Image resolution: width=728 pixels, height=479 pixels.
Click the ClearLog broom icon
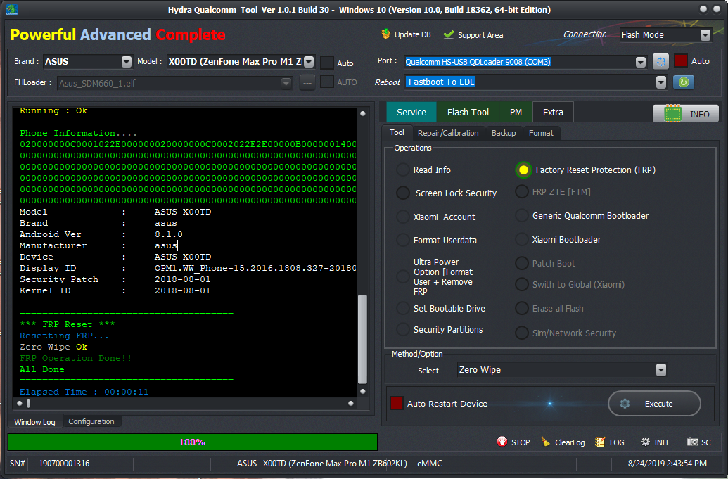tap(546, 442)
